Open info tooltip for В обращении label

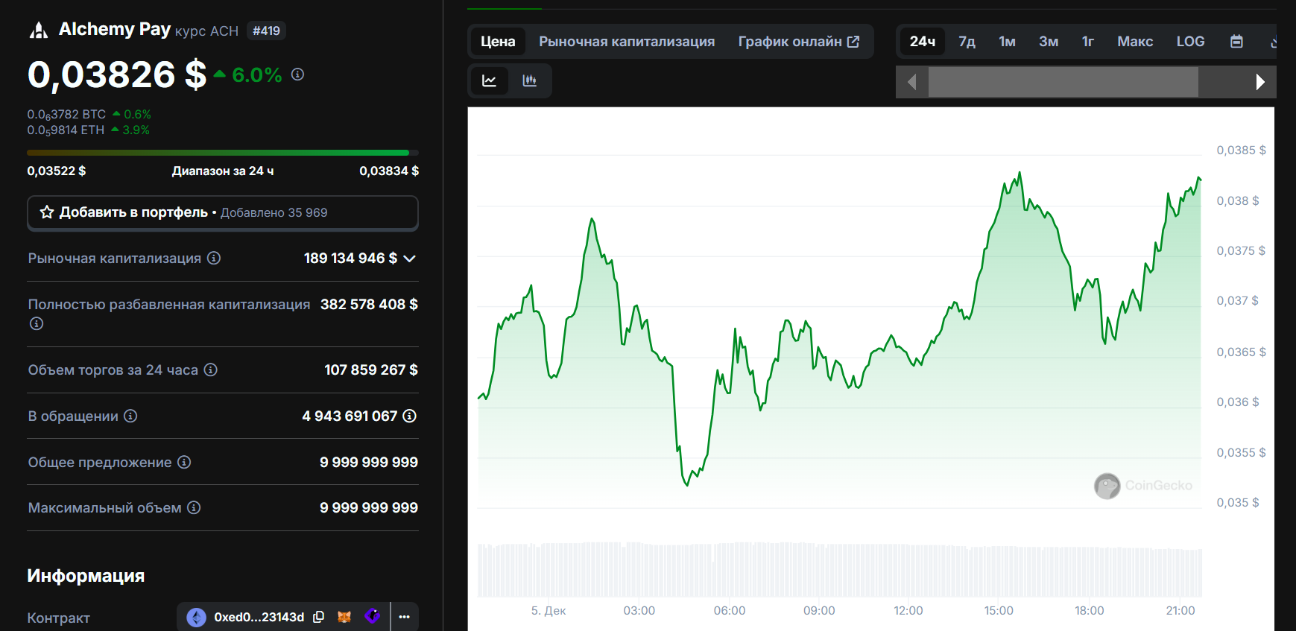130,416
